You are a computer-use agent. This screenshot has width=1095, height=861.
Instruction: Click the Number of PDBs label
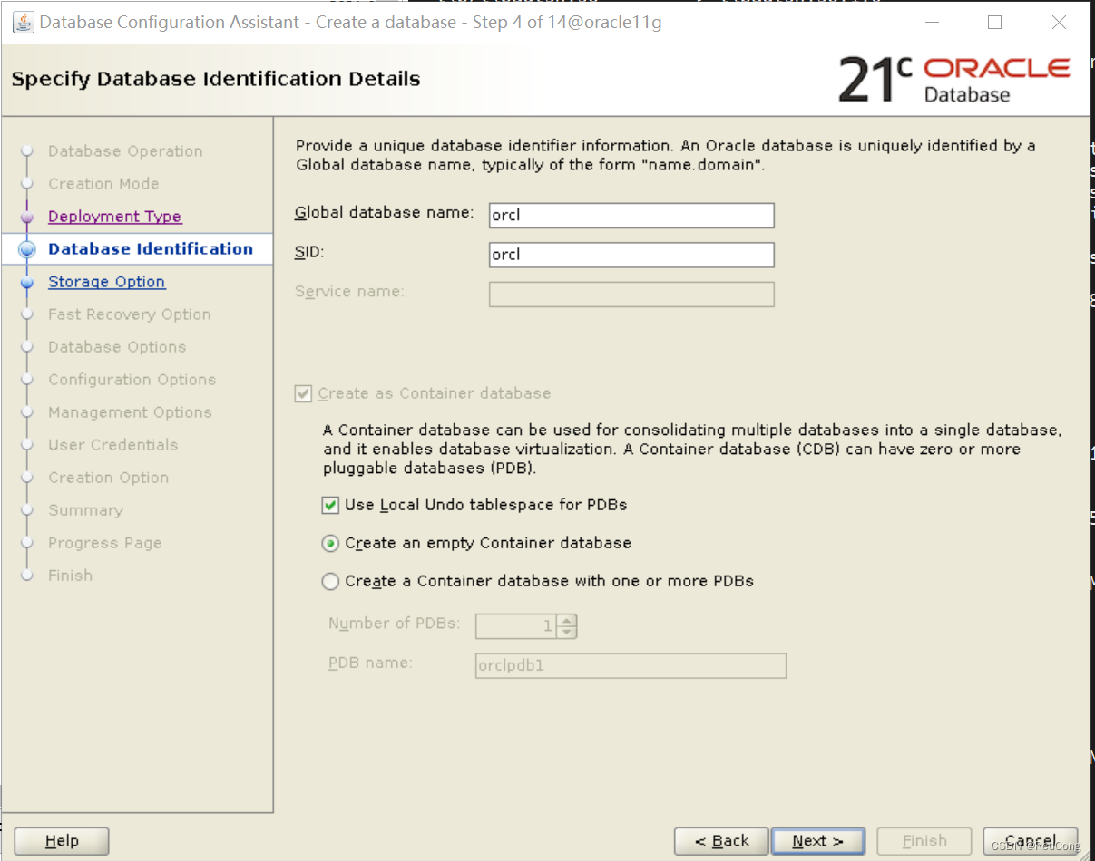pos(395,624)
